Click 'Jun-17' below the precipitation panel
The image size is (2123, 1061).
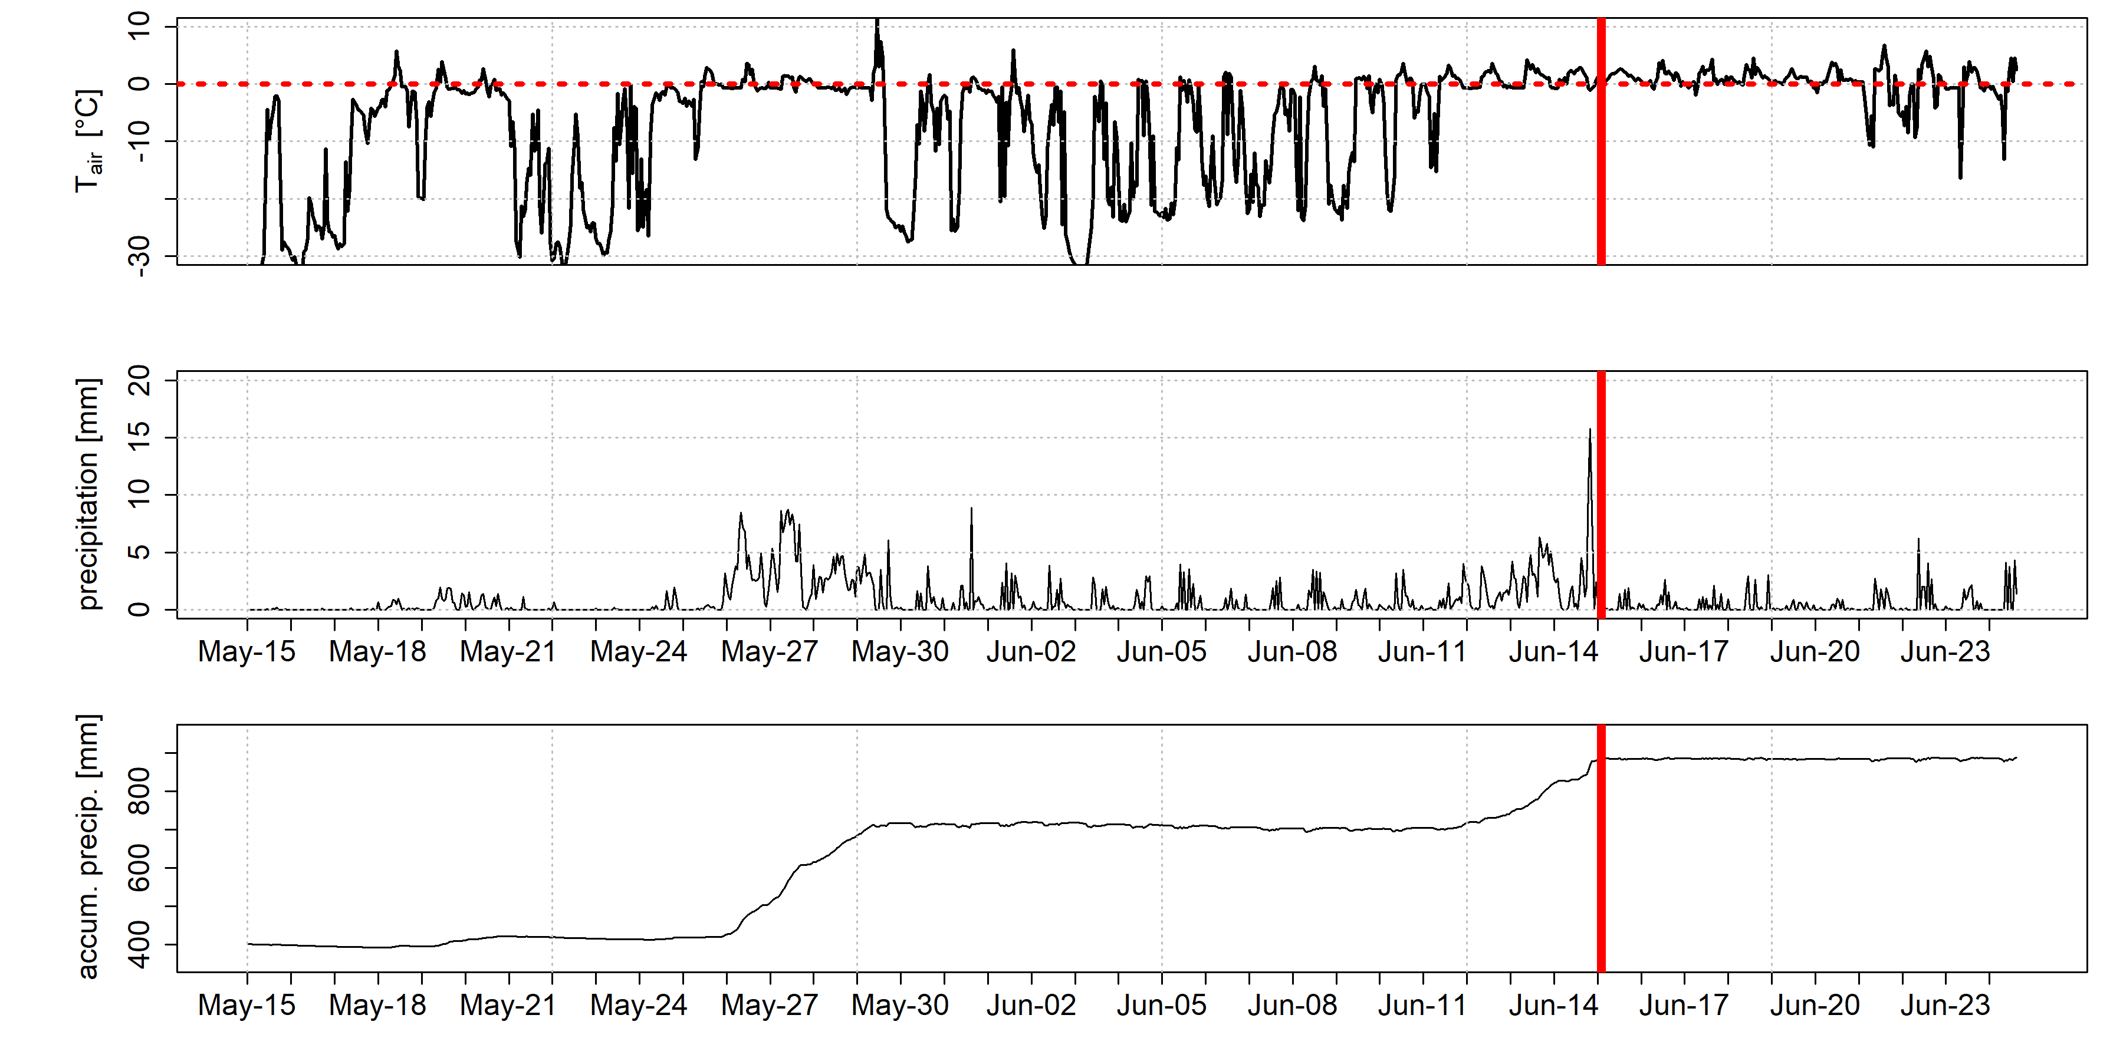(1684, 651)
